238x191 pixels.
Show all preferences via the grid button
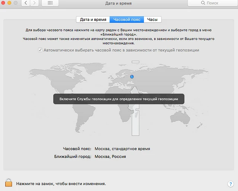pos(50,3)
